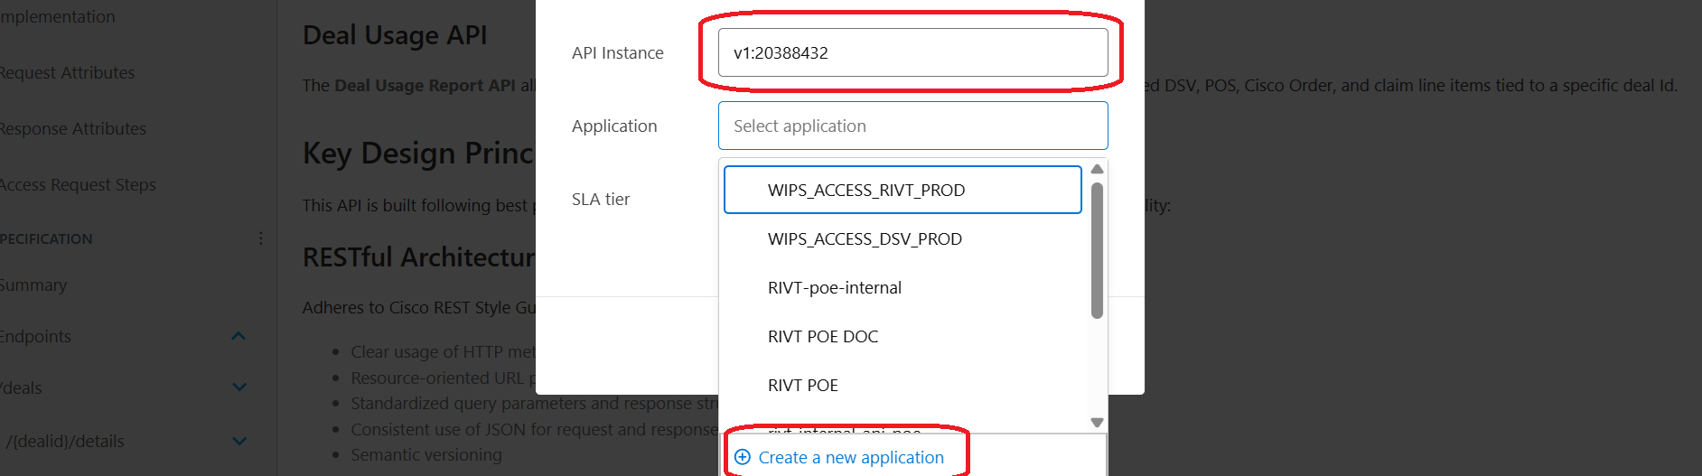Go to Access Request Steps section
Image resolution: width=1702 pixels, height=476 pixels.
(x=78, y=184)
